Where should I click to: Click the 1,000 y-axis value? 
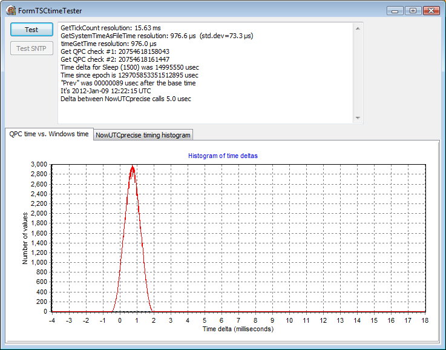coord(39,262)
